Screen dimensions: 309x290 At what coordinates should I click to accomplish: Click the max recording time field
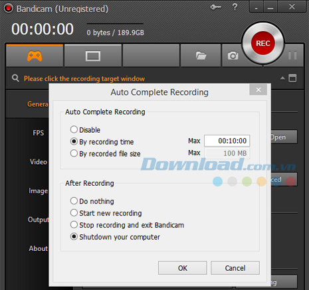pyautogui.click(x=227, y=141)
